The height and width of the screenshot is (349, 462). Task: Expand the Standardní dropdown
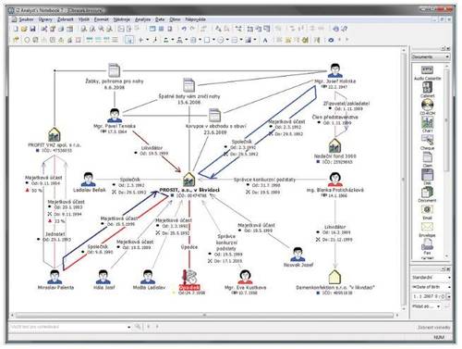[431, 278]
